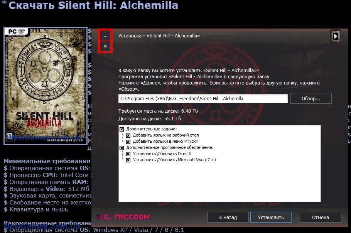Uncheck «Добавить ярлык на рабочий стол»

click(128, 135)
